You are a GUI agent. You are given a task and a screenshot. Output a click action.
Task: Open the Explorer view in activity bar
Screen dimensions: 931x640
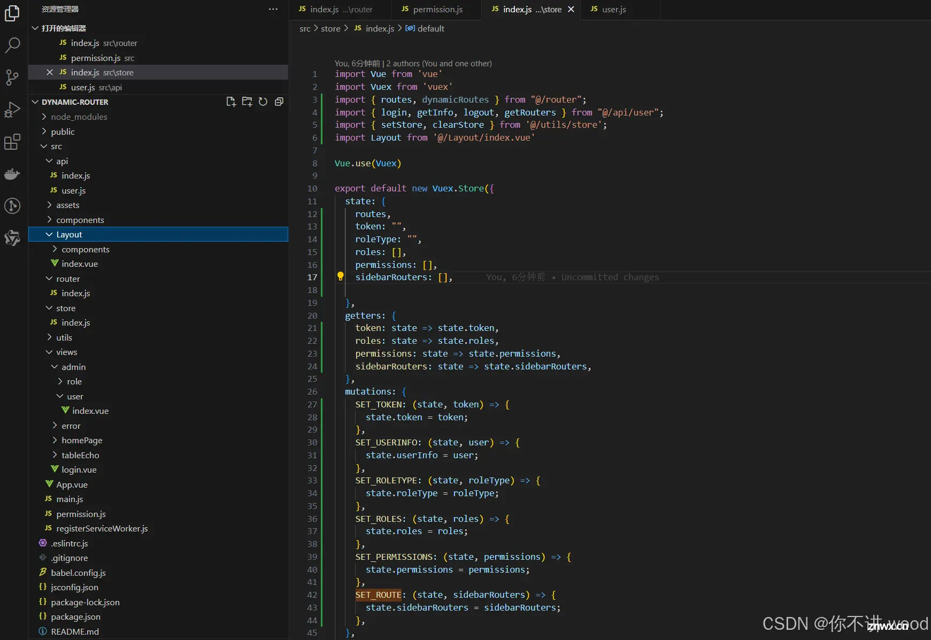coord(12,13)
